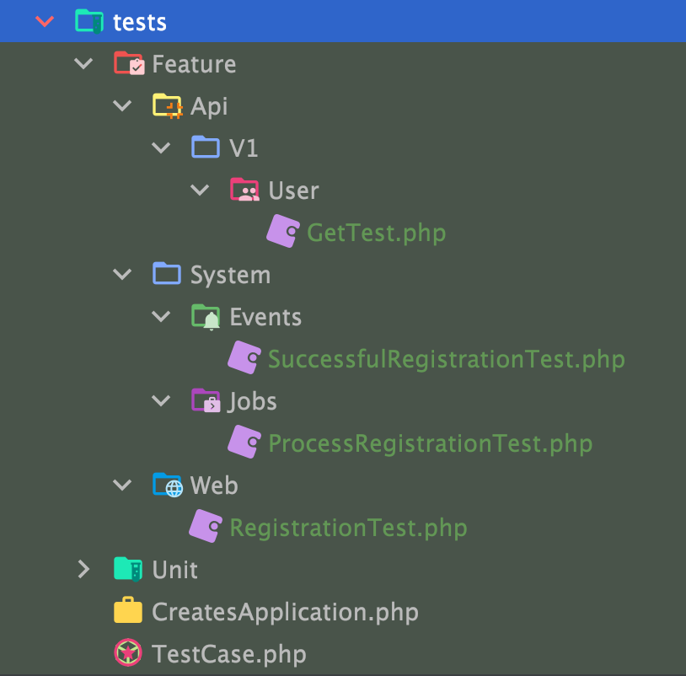Screen dimensions: 686x676
Task: Click the Web folder globe icon
Action: 168,486
